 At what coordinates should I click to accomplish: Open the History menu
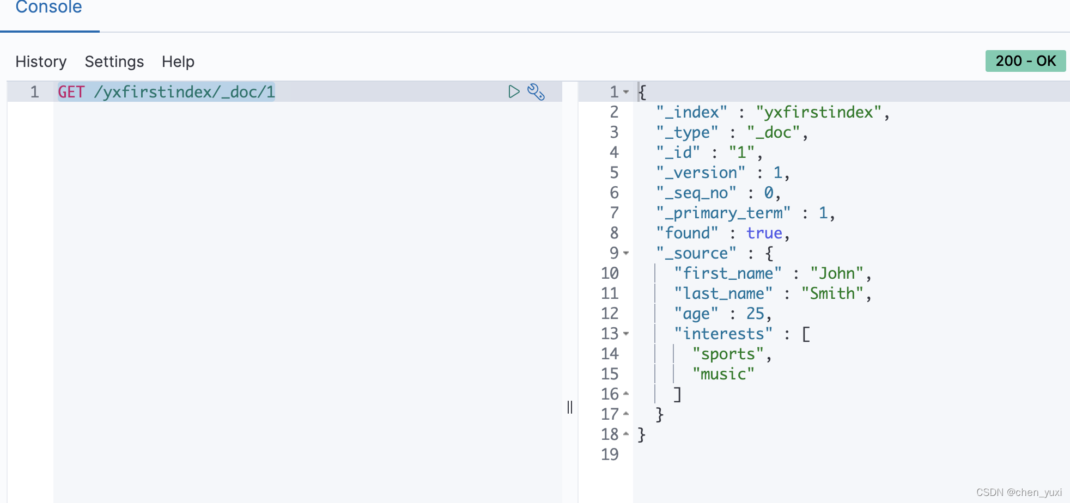[41, 62]
